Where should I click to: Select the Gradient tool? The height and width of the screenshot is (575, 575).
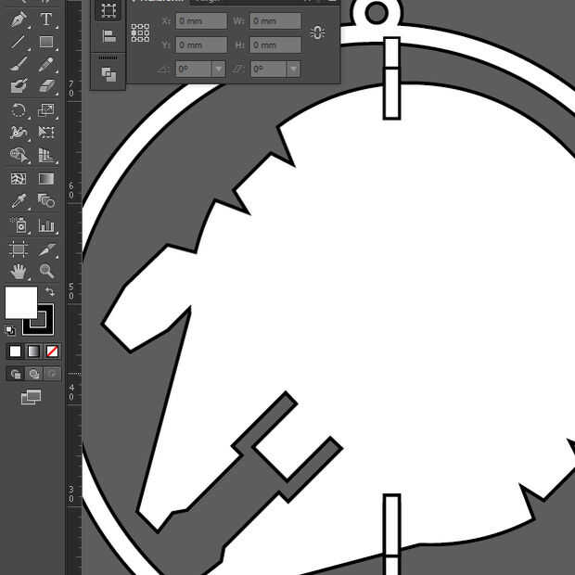(x=46, y=179)
